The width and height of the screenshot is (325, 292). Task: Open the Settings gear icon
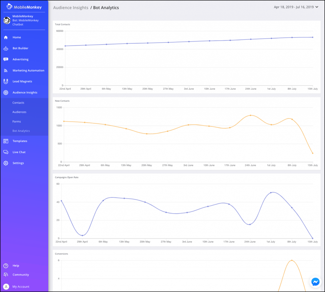pos(6,163)
